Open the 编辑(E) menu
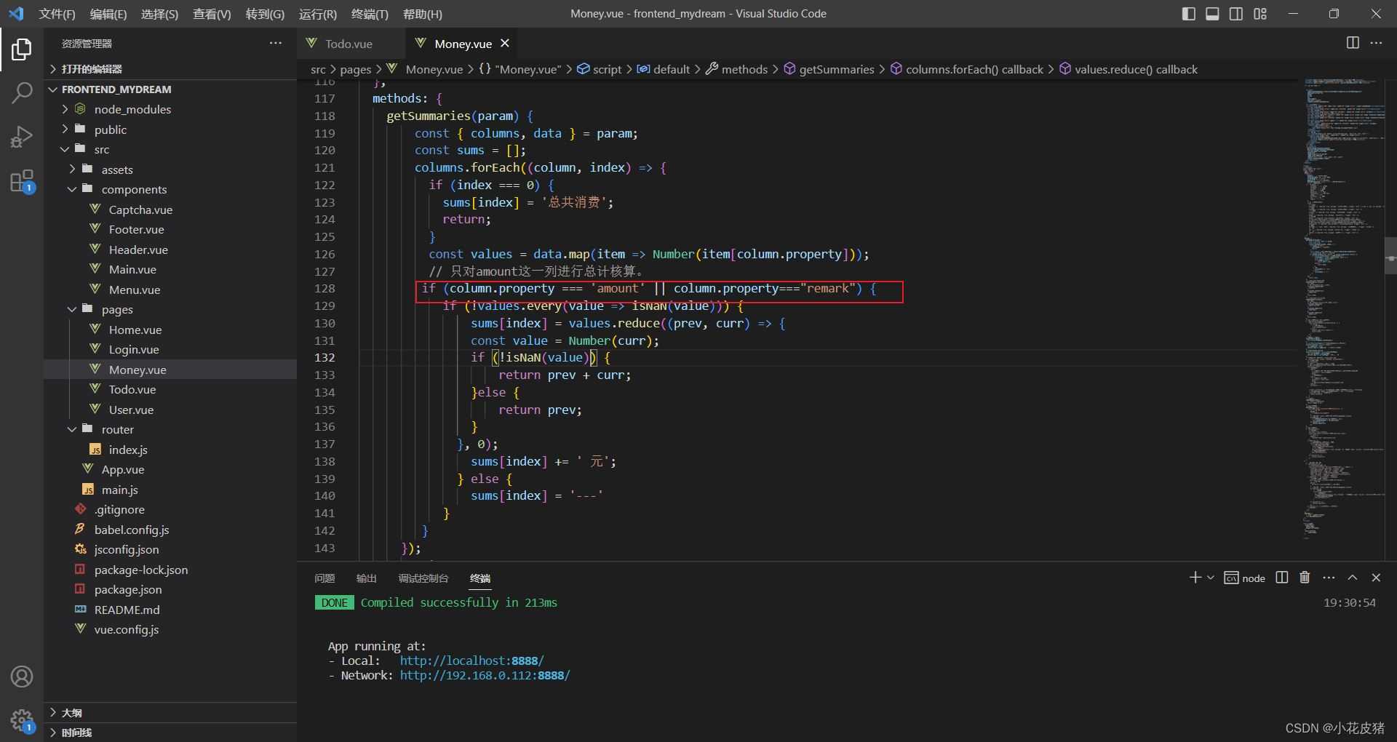This screenshot has height=742, width=1397. click(108, 14)
